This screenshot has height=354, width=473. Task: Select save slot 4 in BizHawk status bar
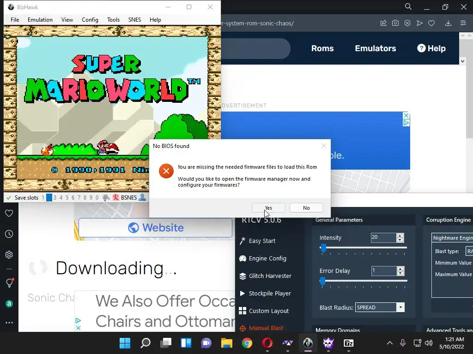61,198
